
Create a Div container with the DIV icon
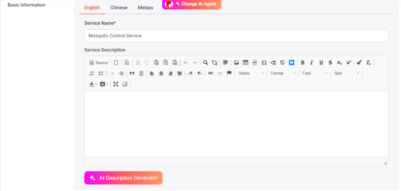coord(141,73)
